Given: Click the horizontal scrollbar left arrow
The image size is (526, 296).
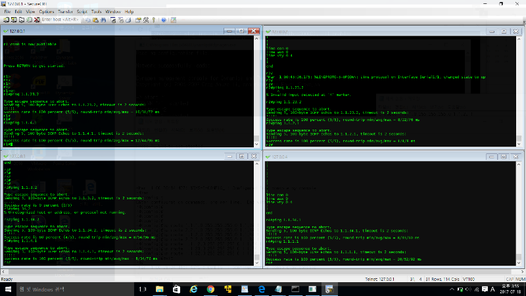Looking at the screenshot, I should point(3,272).
